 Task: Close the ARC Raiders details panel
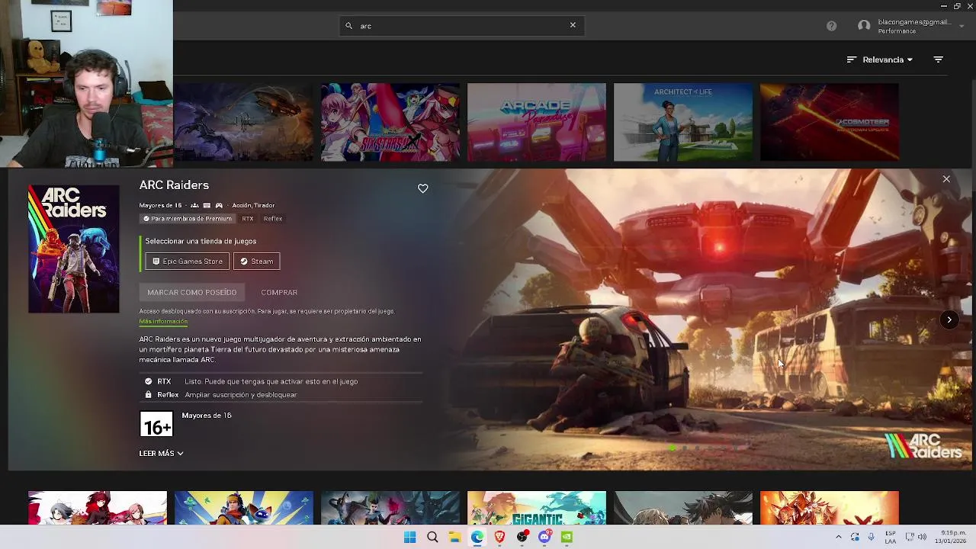click(946, 179)
